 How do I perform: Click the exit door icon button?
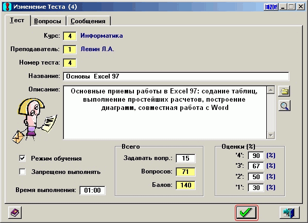pos(289,213)
